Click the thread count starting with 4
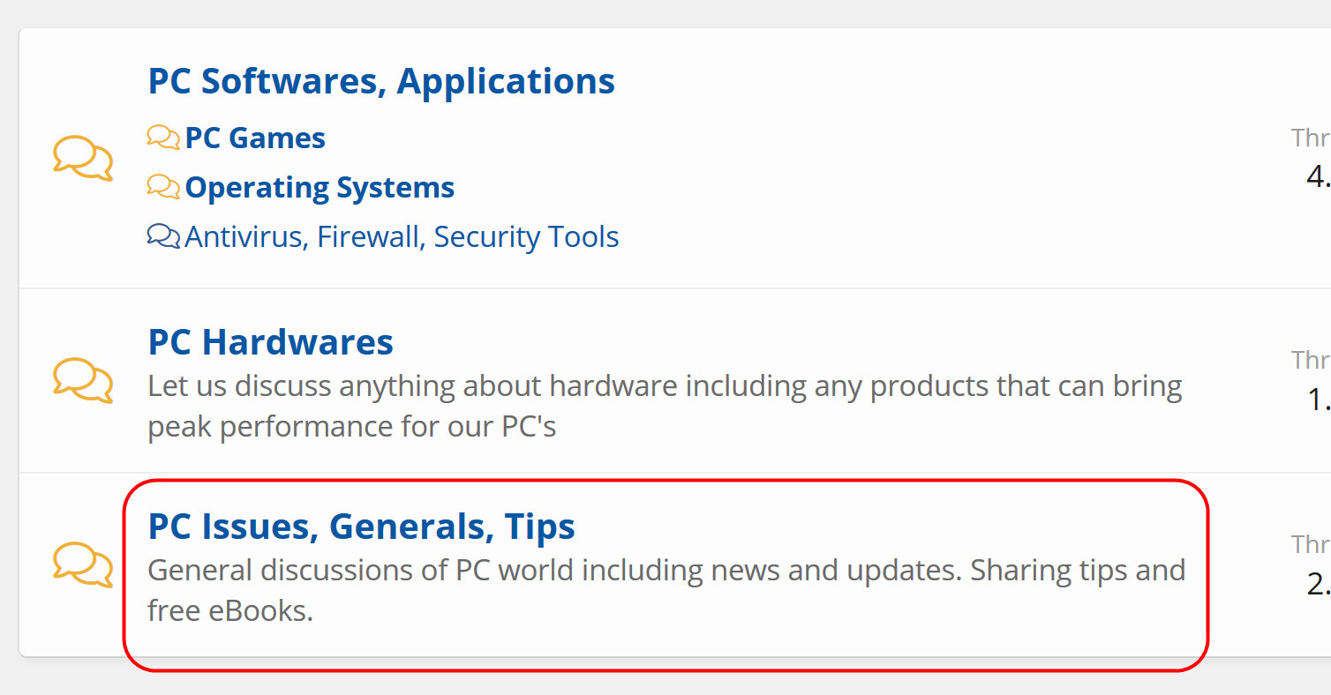 point(1319,177)
